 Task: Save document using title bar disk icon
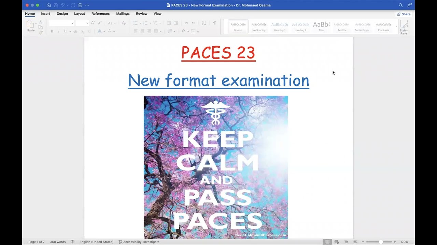click(56, 5)
